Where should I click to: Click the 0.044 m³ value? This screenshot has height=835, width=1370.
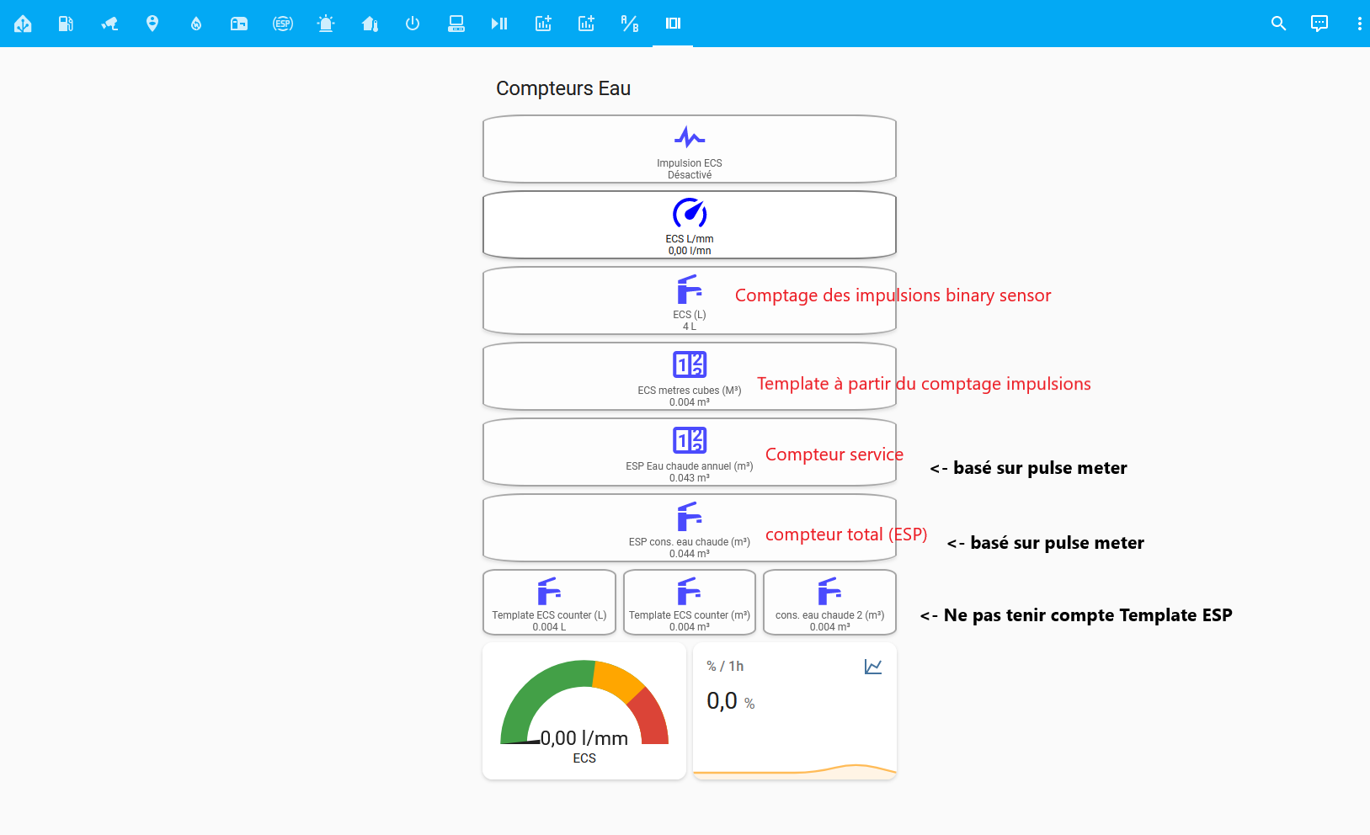coord(690,554)
